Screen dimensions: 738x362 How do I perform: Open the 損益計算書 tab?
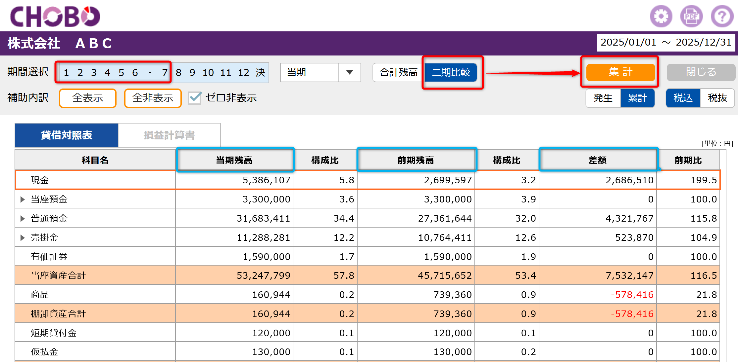pos(169,135)
